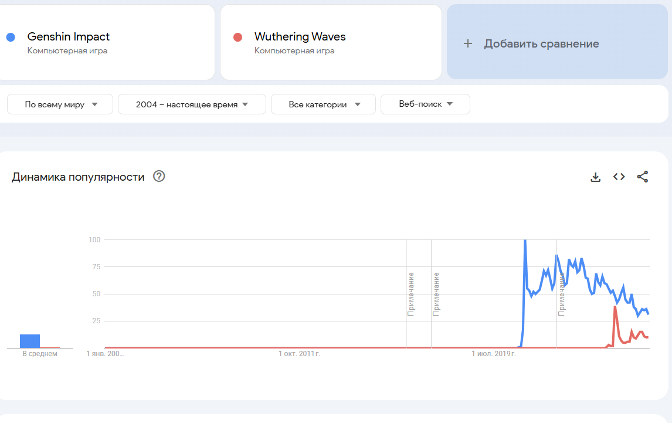
Task: Click the Genshin Impact peak at 100
Action: [x=525, y=241]
